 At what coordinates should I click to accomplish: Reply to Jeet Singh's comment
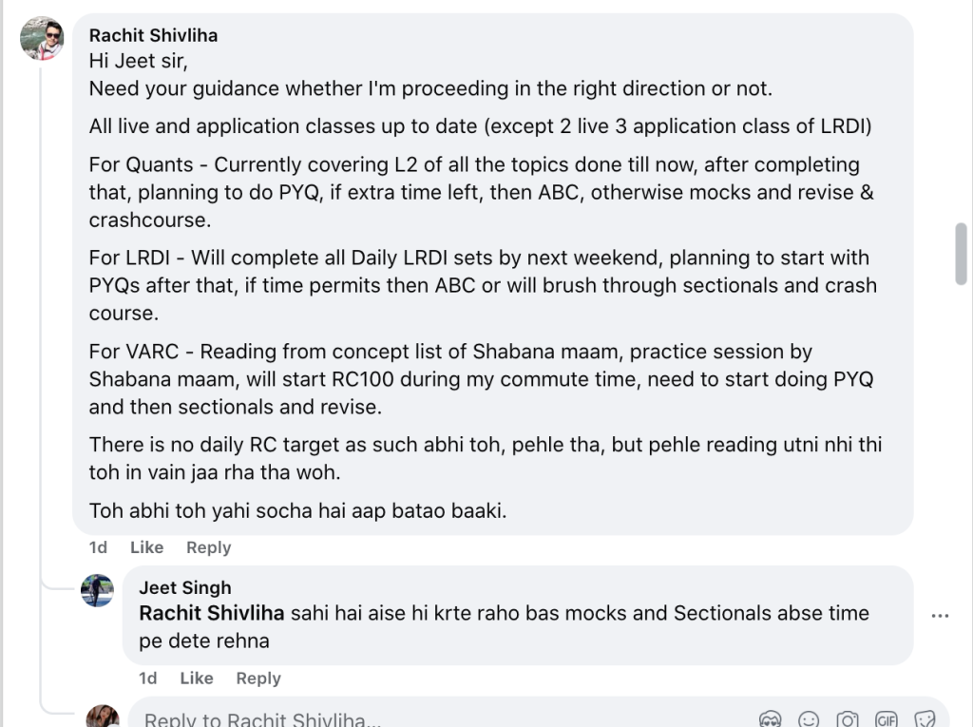258,679
